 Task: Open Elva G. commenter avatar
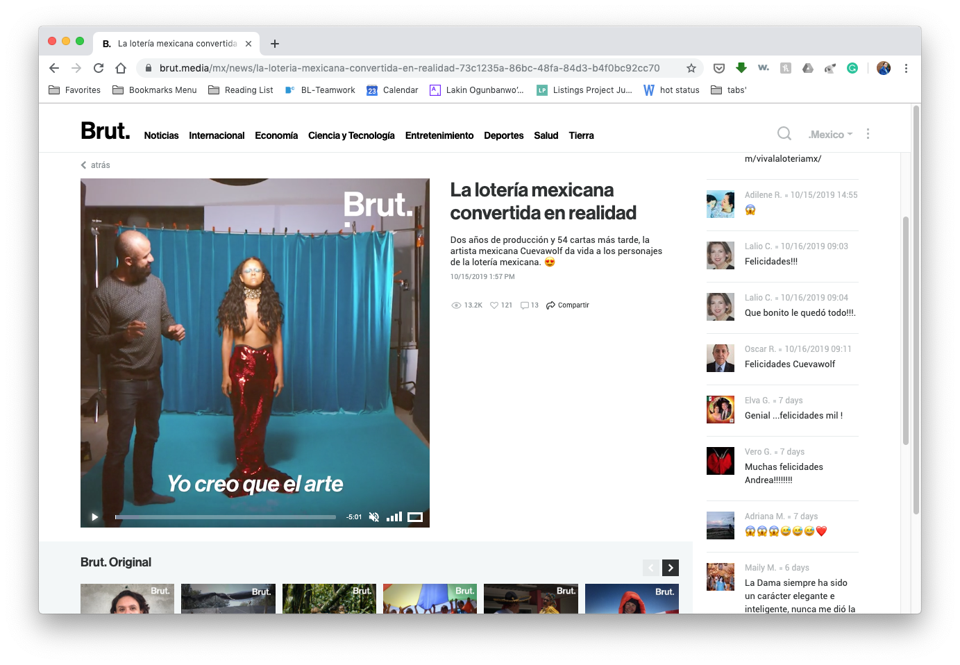point(721,410)
